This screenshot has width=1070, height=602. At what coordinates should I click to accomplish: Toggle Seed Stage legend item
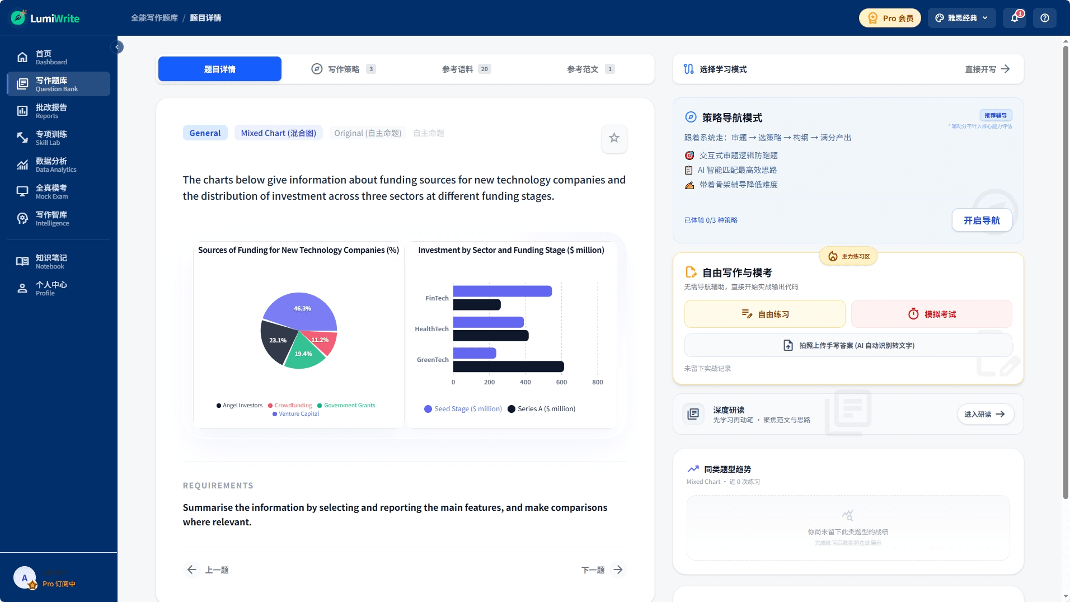tap(463, 409)
